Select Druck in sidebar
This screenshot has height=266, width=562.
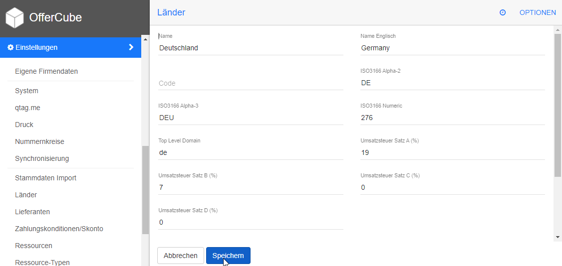tap(24, 125)
